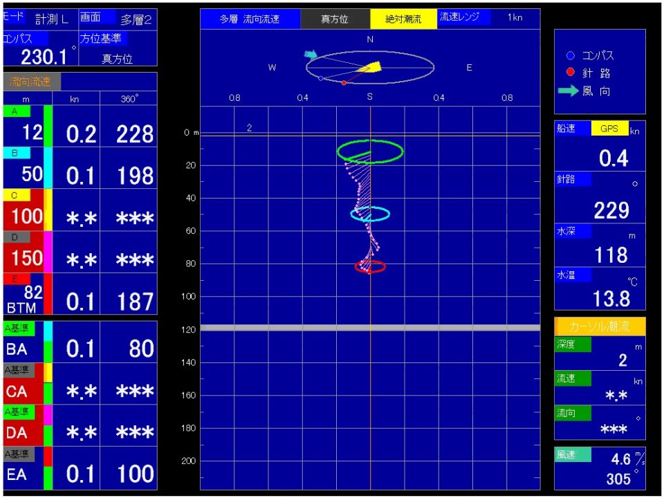664x498 pixels.
Task: Select the red layer E ellipse in the graph
Action: pos(370,266)
